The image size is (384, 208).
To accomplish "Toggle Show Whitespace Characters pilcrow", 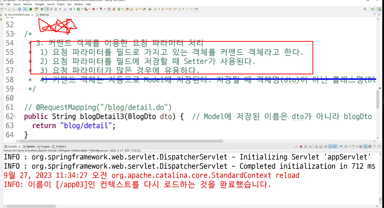I will point(60,9).
